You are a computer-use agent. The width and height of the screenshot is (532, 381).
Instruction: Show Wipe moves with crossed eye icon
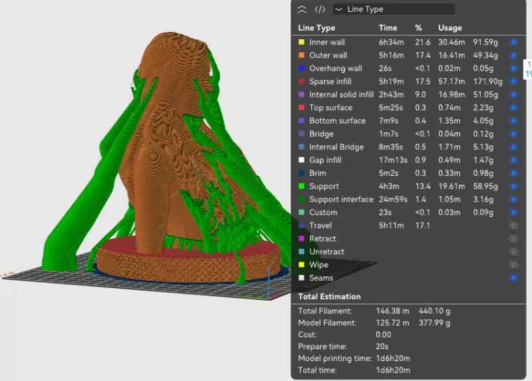(513, 265)
